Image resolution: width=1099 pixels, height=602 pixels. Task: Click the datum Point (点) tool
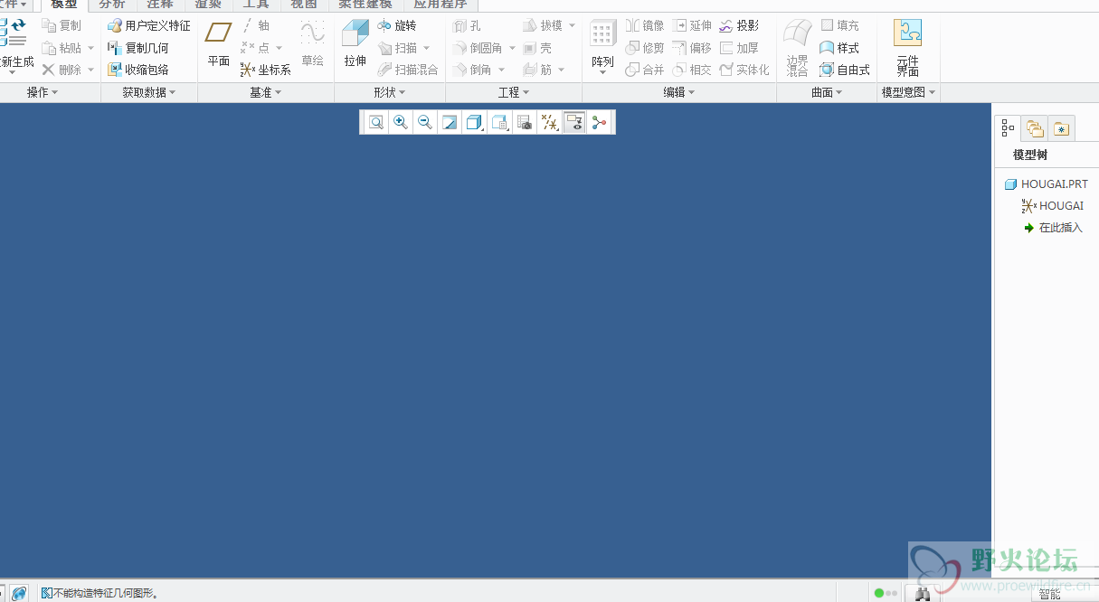point(256,48)
